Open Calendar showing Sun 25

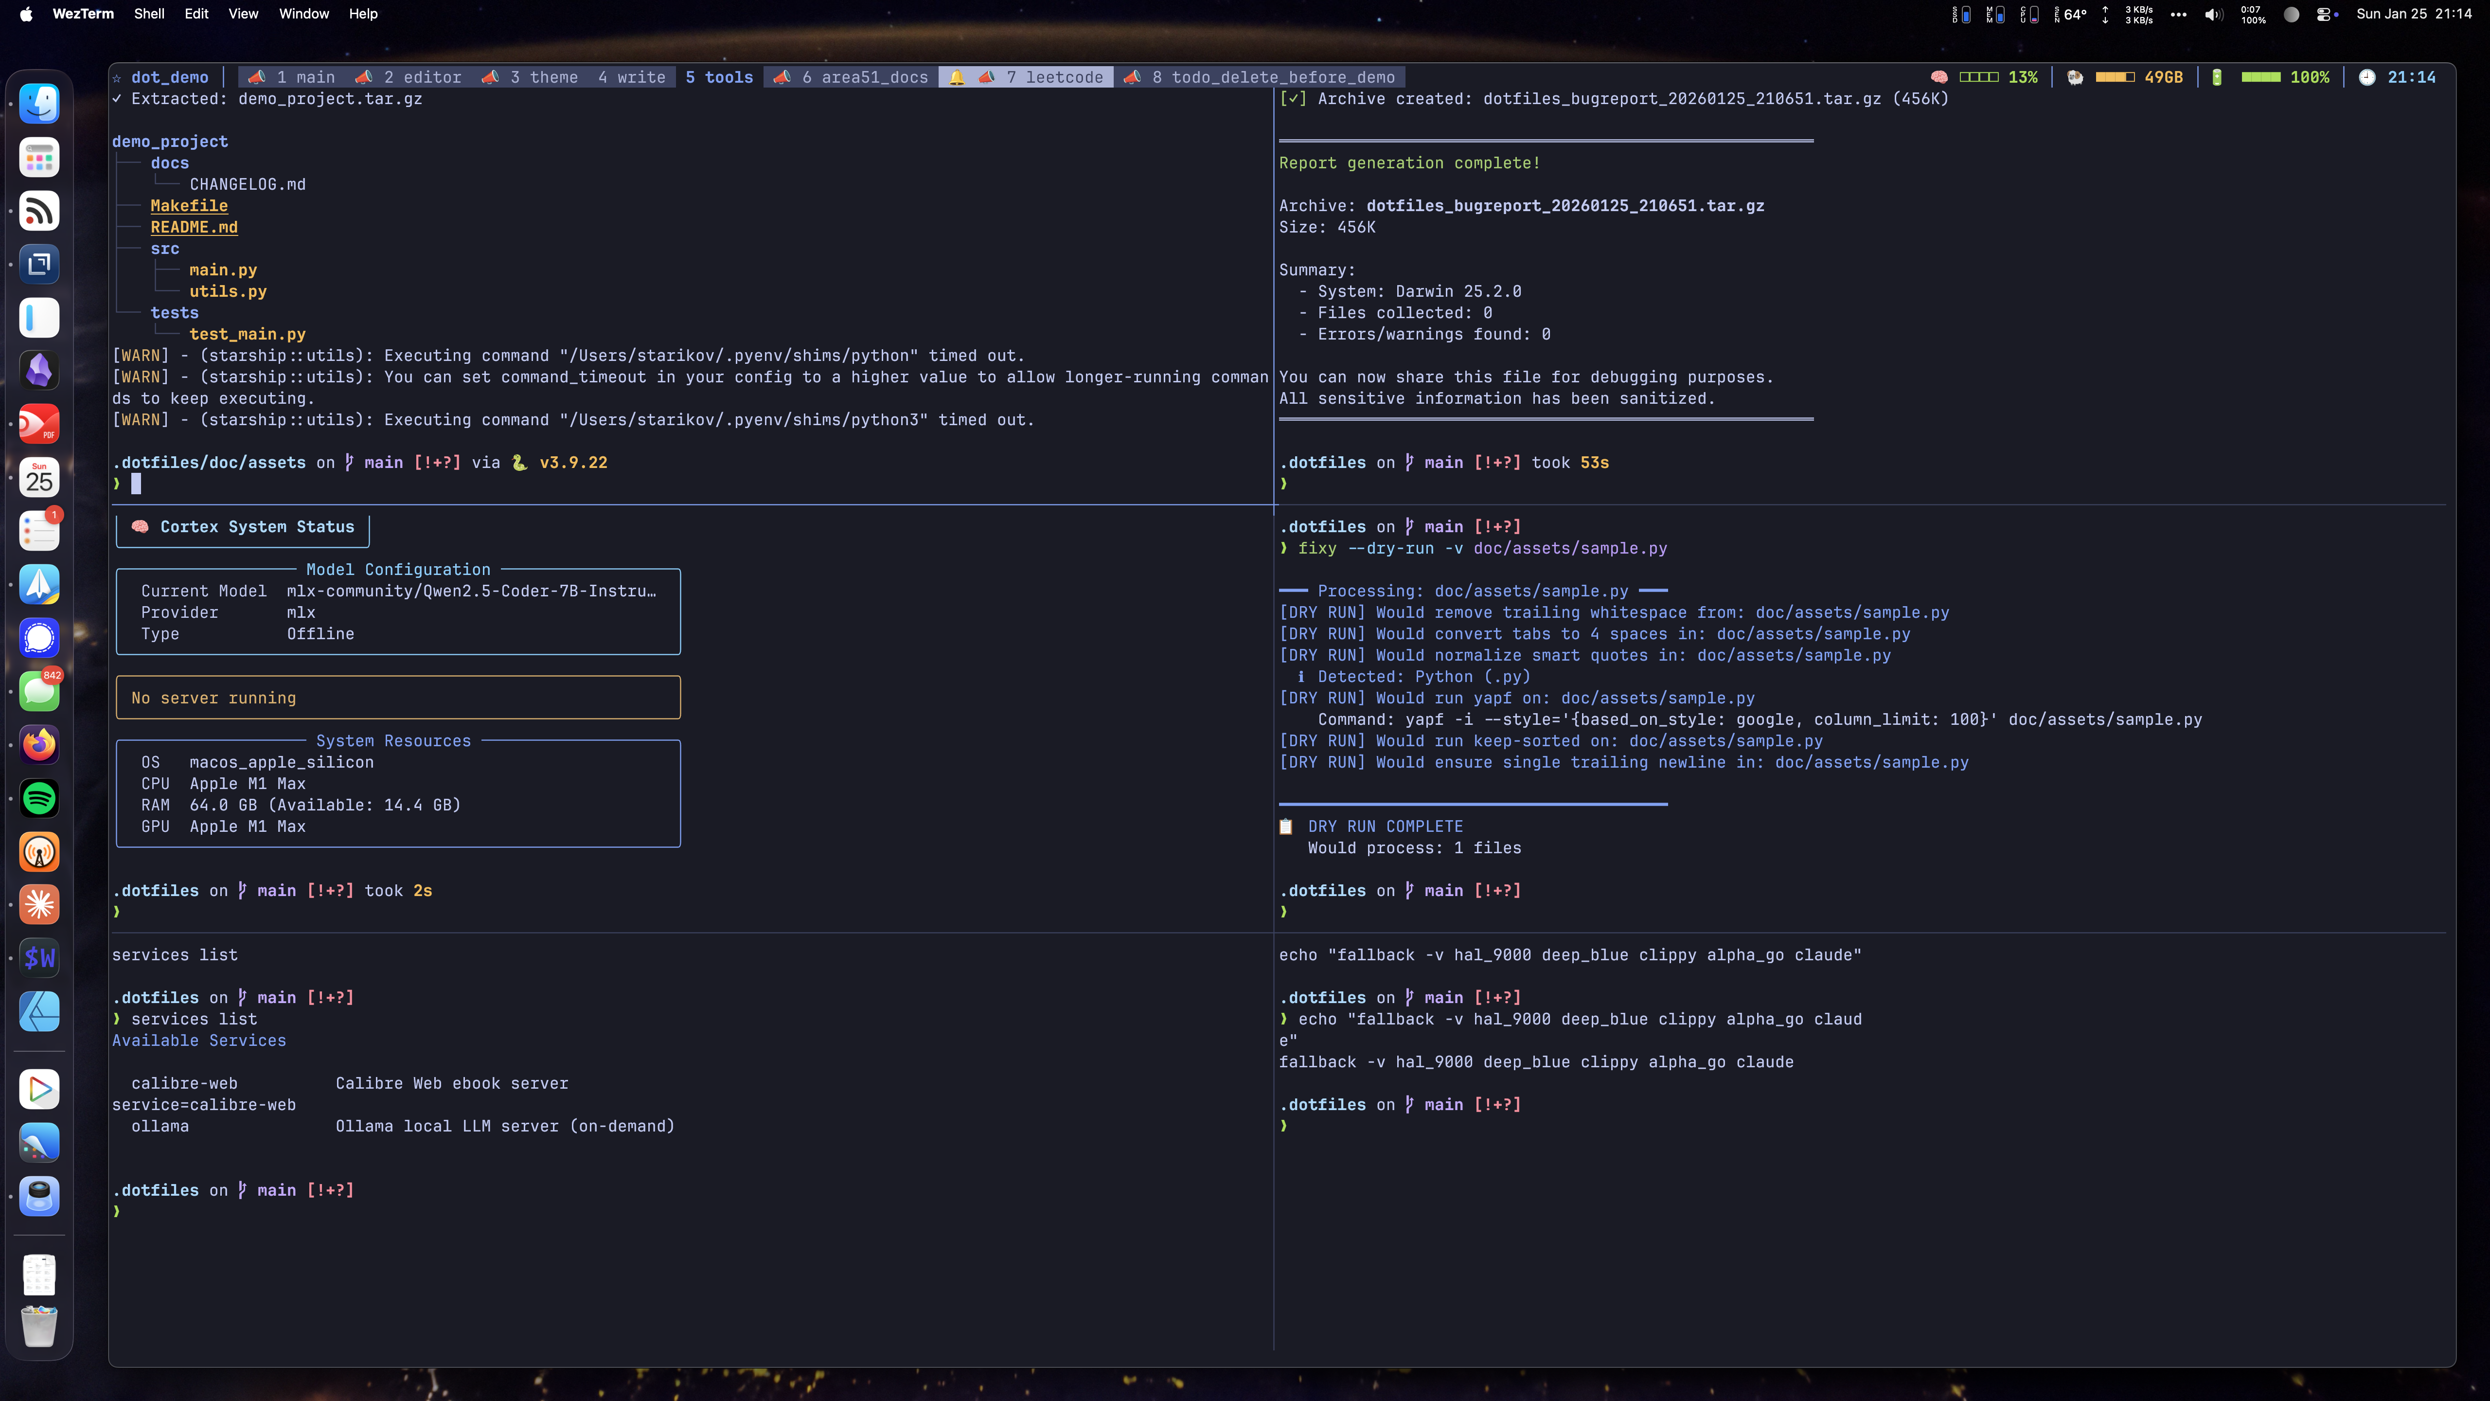[x=39, y=478]
